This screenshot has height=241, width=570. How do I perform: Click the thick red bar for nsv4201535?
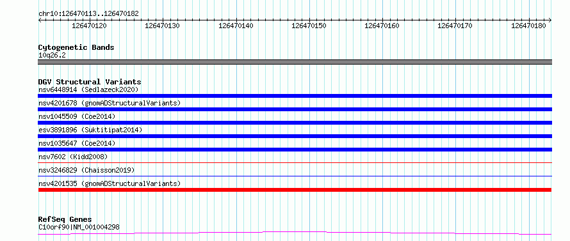tap(295, 190)
